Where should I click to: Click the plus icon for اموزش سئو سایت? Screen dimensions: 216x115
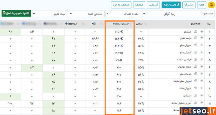point(202,81)
